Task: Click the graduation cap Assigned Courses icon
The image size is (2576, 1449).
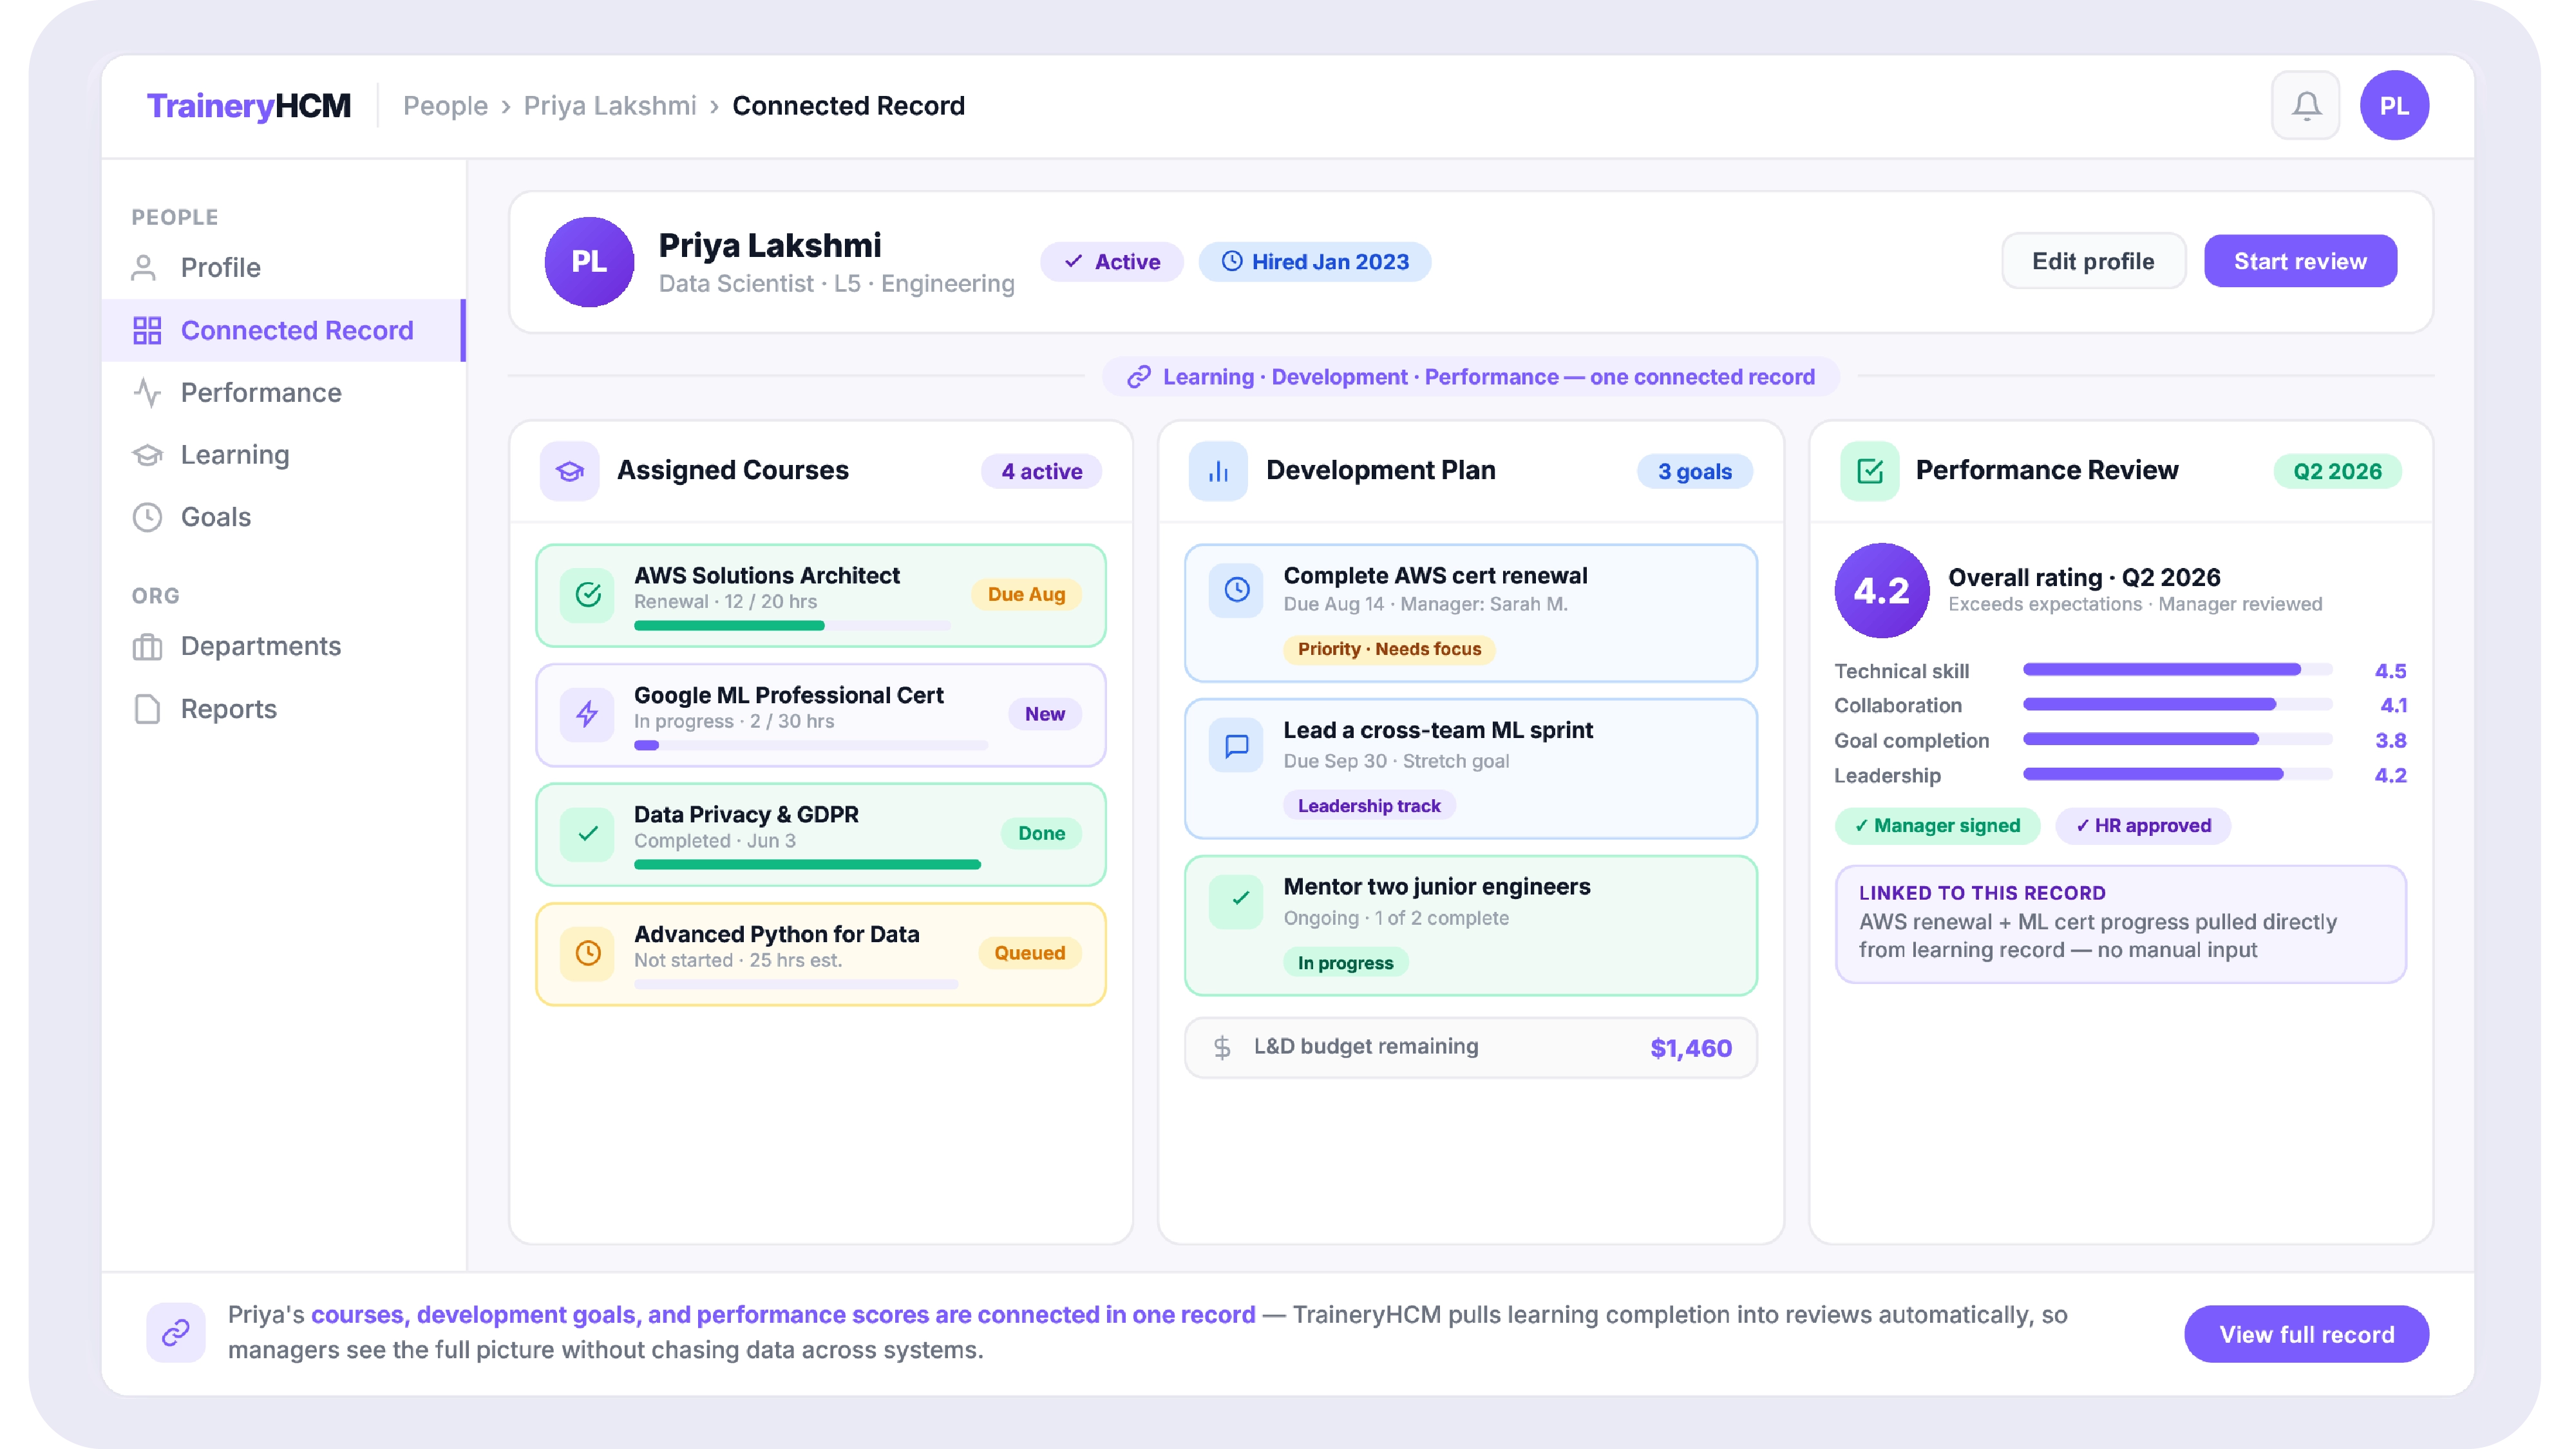Action: click(569, 471)
